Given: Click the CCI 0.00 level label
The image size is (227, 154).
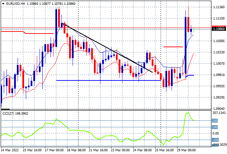Looking at the screenshot, I should [216, 133].
